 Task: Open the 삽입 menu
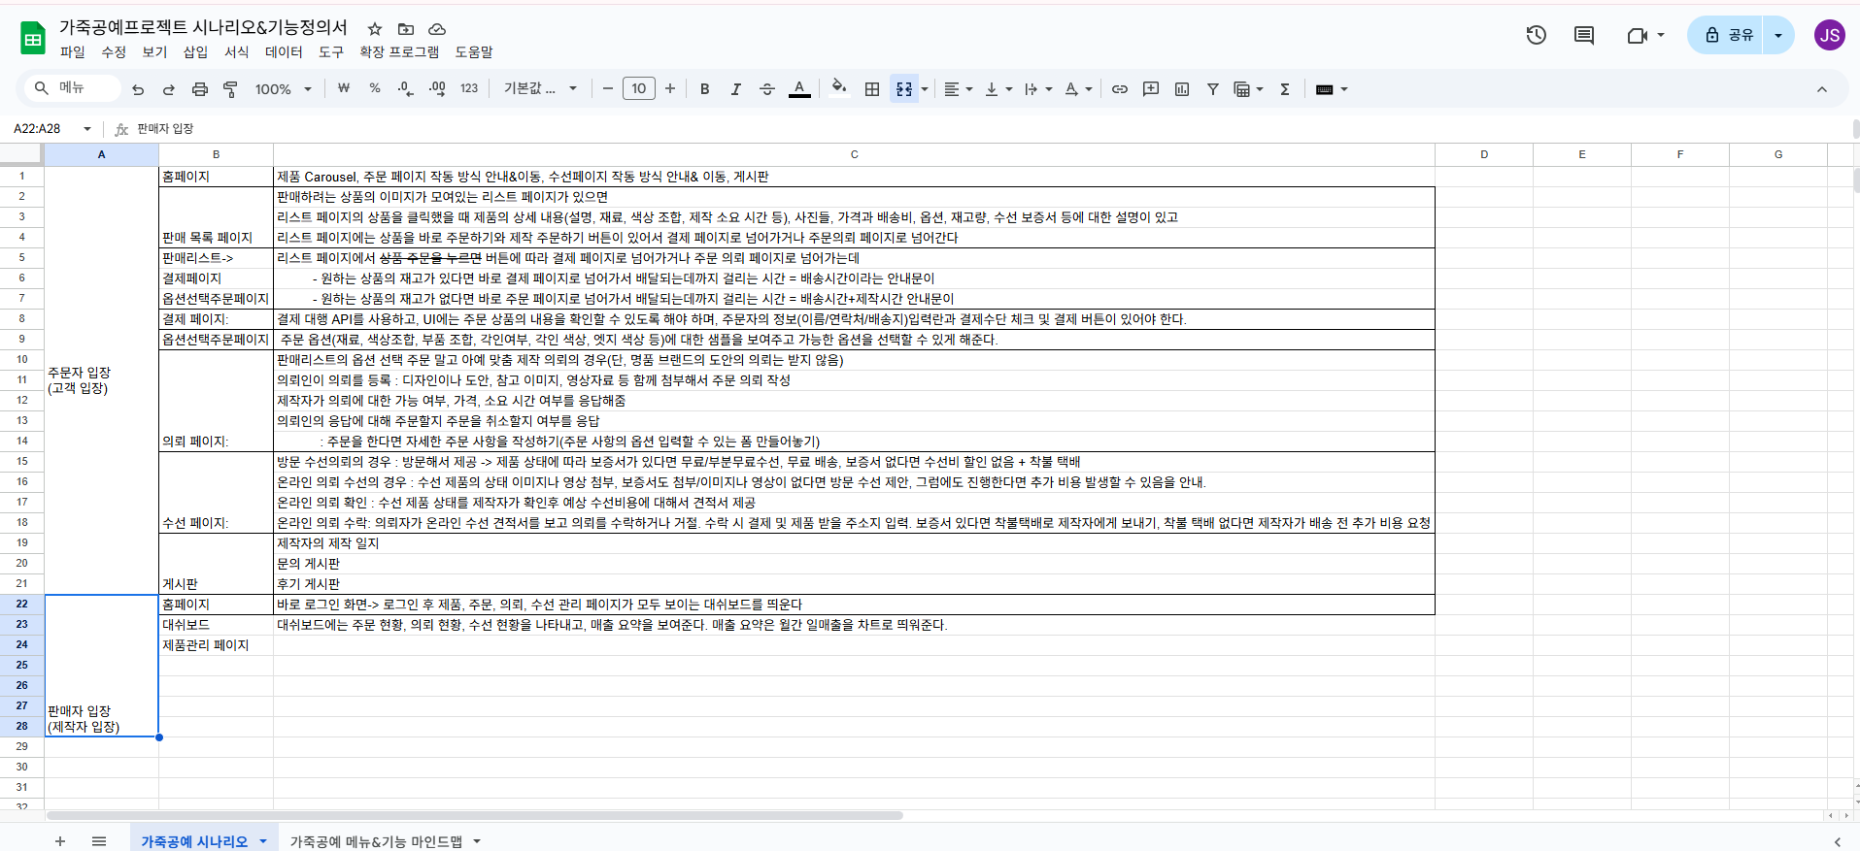(x=195, y=52)
